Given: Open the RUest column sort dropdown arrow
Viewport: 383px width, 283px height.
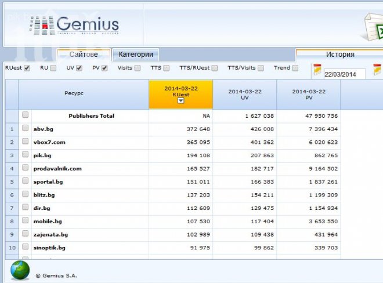Looking at the screenshot, I should [x=180, y=101].
